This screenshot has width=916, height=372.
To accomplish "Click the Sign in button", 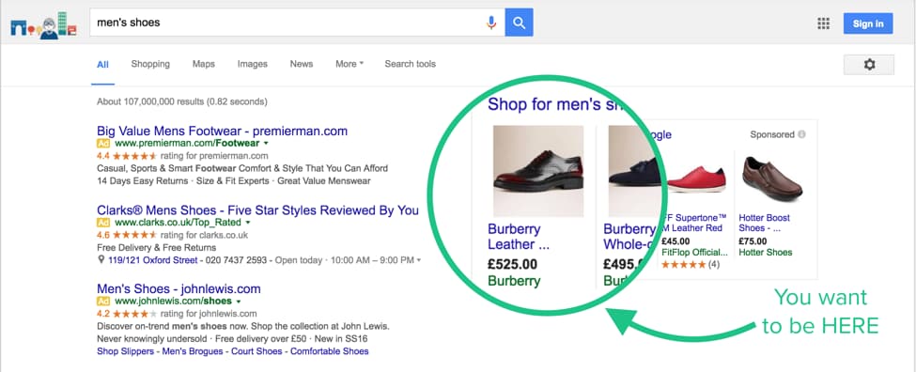I will (x=868, y=23).
